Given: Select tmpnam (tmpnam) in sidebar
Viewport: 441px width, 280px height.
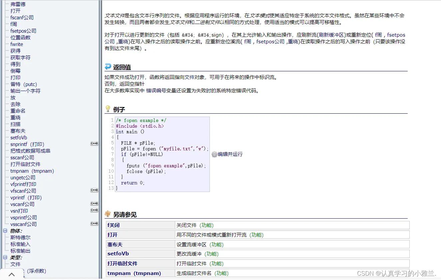Looking at the screenshot, I should [32, 171].
